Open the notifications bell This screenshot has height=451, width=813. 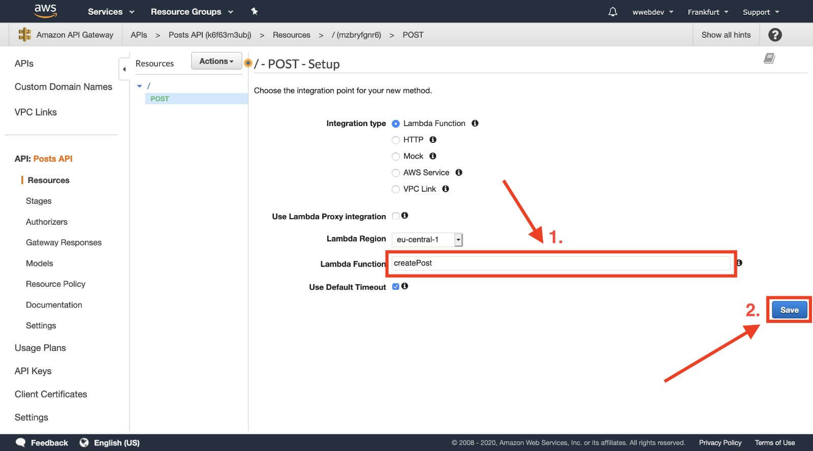click(613, 12)
